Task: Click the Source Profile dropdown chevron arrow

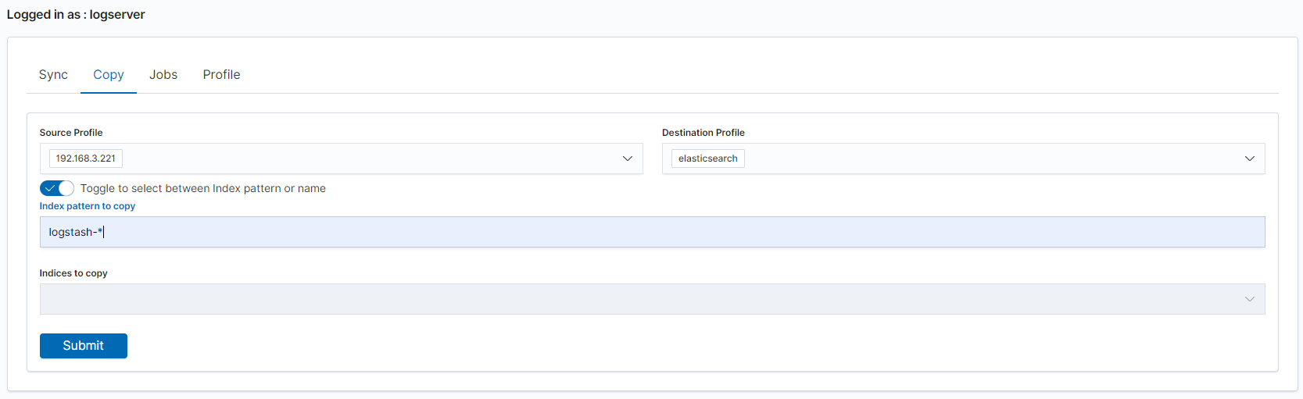Action: click(627, 159)
